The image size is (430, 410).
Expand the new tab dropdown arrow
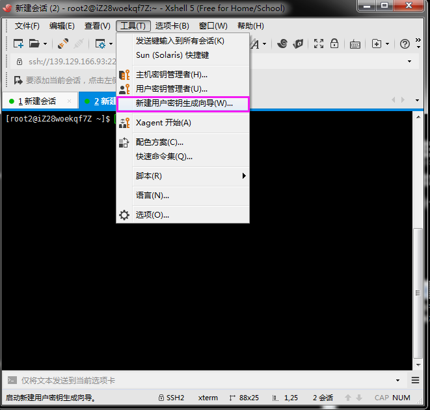(387, 44)
